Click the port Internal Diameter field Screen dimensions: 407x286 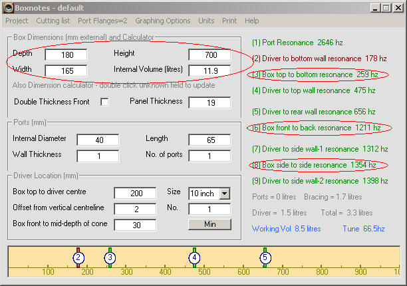[98, 140]
